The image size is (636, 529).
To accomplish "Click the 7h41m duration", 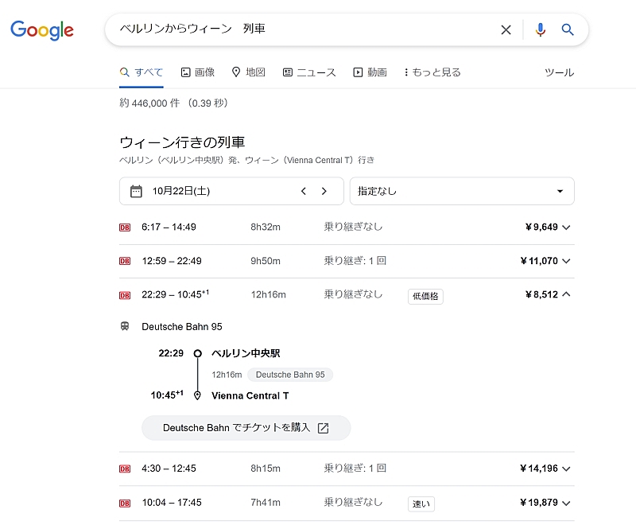I will 266,503.
